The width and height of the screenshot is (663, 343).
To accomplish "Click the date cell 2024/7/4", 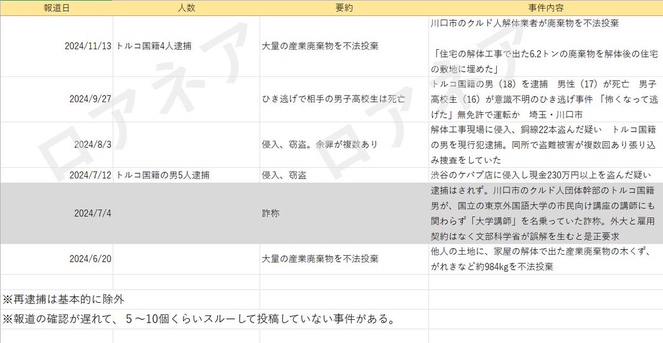I will pos(56,213).
